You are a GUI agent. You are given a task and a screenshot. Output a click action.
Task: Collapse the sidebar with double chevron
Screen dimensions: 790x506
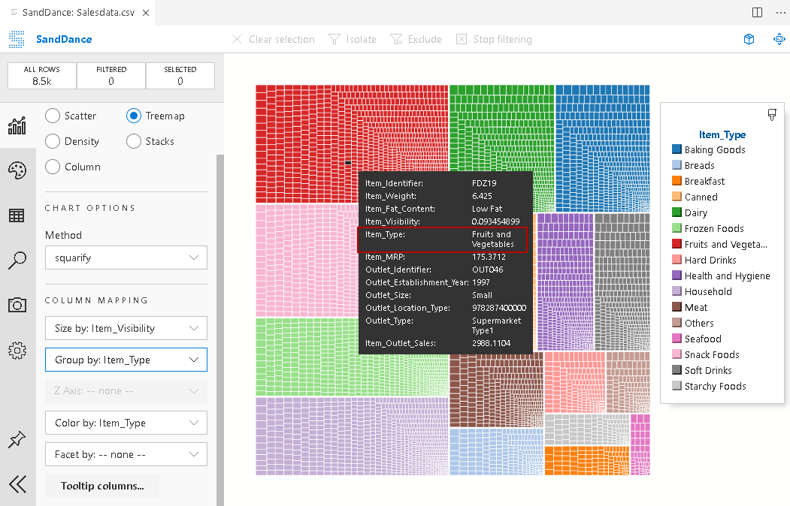click(17, 484)
